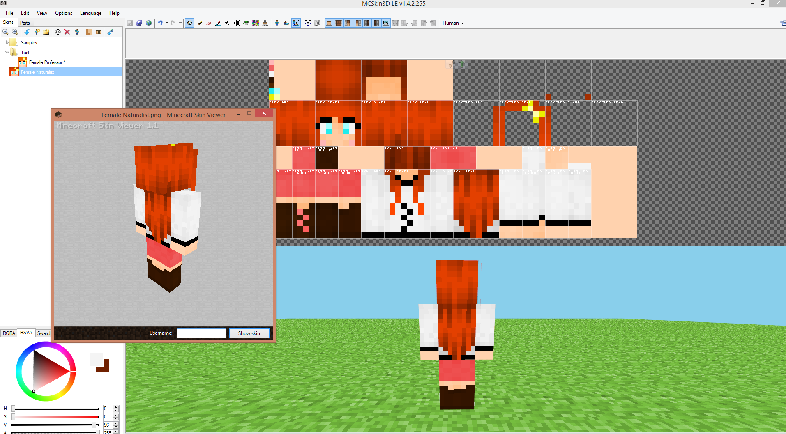The height and width of the screenshot is (434, 786).
Task: Switch to the HSVA color tab
Action: (x=26, y=333)
